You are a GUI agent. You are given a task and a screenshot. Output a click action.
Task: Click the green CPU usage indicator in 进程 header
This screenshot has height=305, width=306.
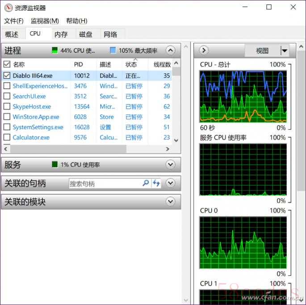click(55, 50)
